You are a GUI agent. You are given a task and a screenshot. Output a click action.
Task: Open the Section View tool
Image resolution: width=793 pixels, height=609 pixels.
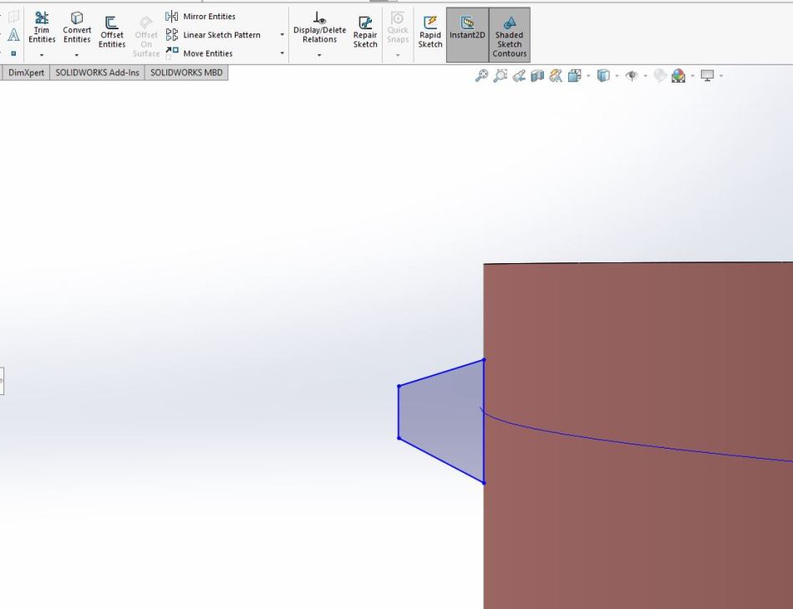[537, 76]
